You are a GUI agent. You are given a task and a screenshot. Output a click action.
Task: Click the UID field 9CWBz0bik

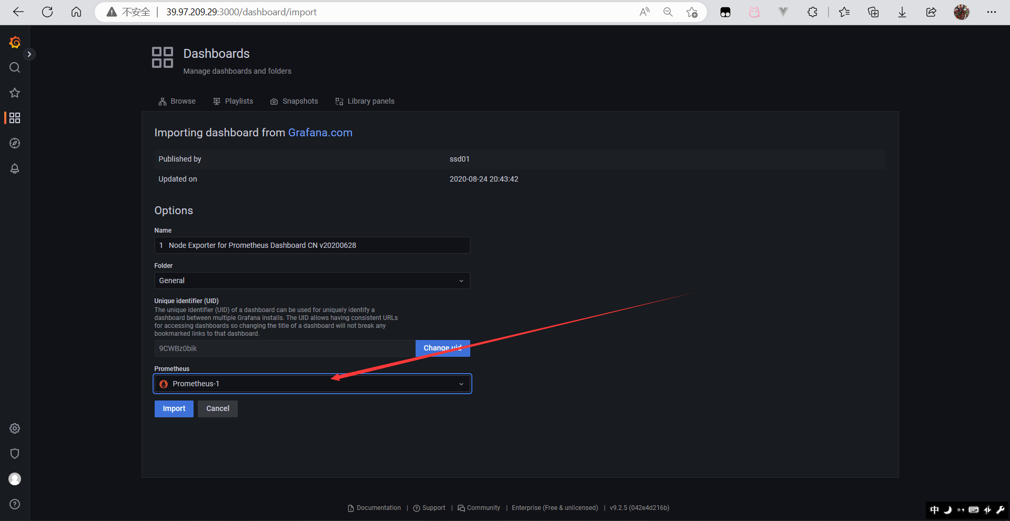click(x=285, y=348)
